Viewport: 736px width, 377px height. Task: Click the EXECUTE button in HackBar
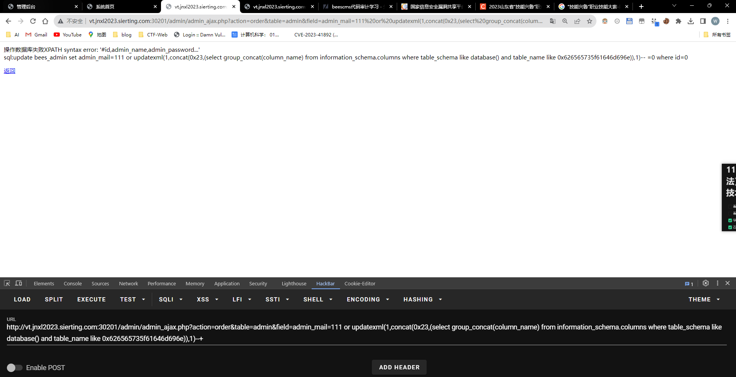point(92,300)
